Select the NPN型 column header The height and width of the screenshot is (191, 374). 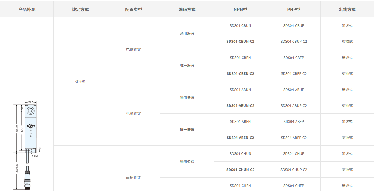point(240,10)
